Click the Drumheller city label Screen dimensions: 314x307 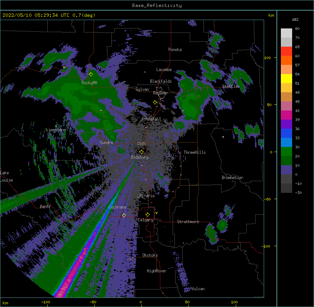[232, 178]
